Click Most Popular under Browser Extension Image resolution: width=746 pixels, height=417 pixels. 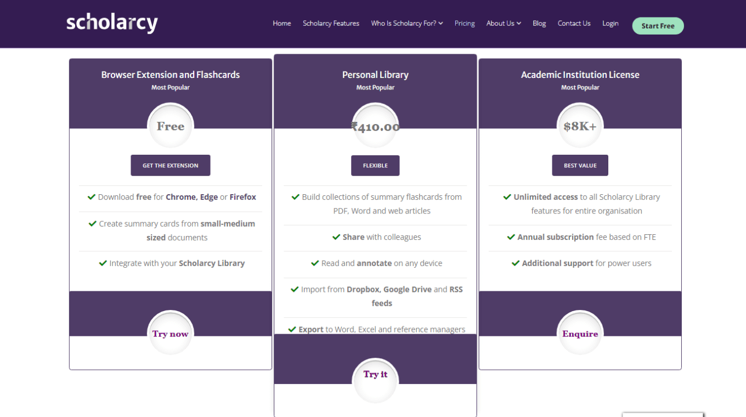[171, 87]
